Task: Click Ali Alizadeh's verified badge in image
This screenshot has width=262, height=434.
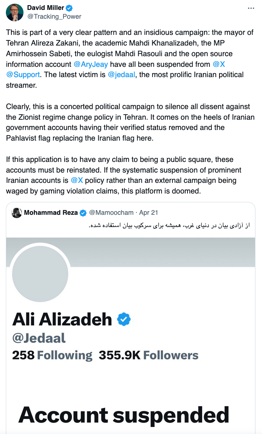Action: tap(124, 319)
